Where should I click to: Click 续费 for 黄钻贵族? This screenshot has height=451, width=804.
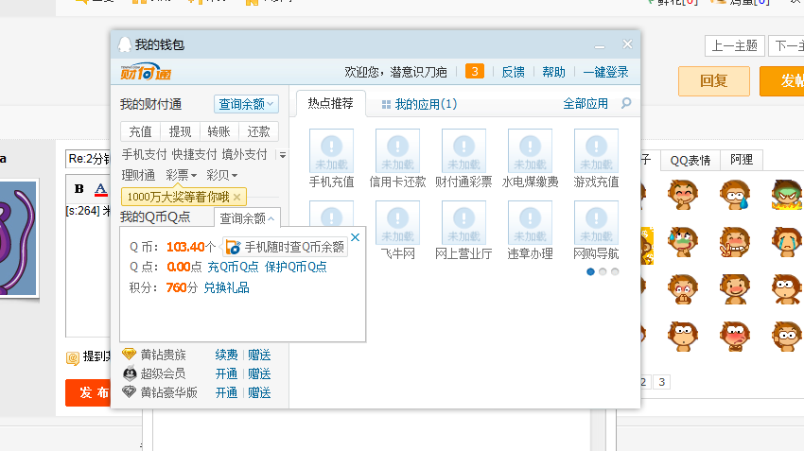pos(226,355)
